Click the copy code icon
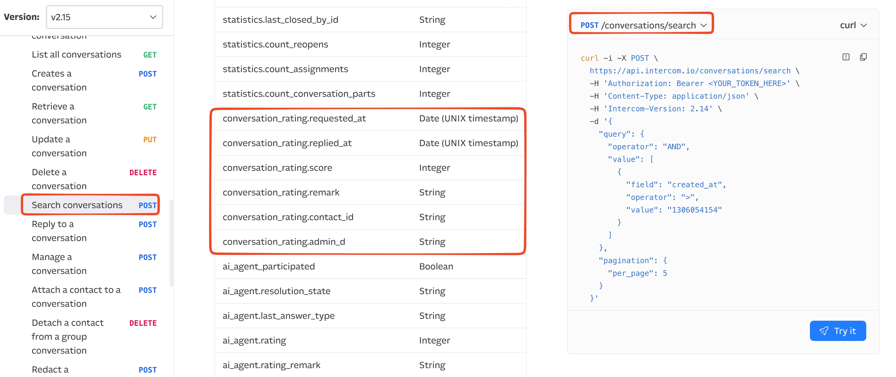 pyautogui.click(x=863, y=57)
